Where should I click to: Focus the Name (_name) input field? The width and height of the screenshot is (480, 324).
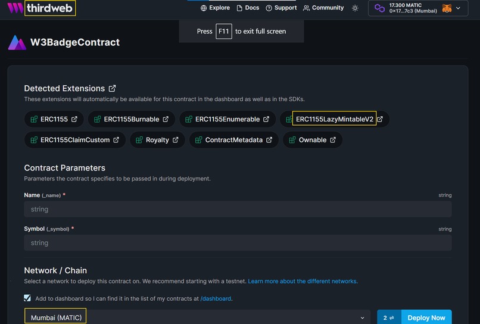[x=238, y=209]
